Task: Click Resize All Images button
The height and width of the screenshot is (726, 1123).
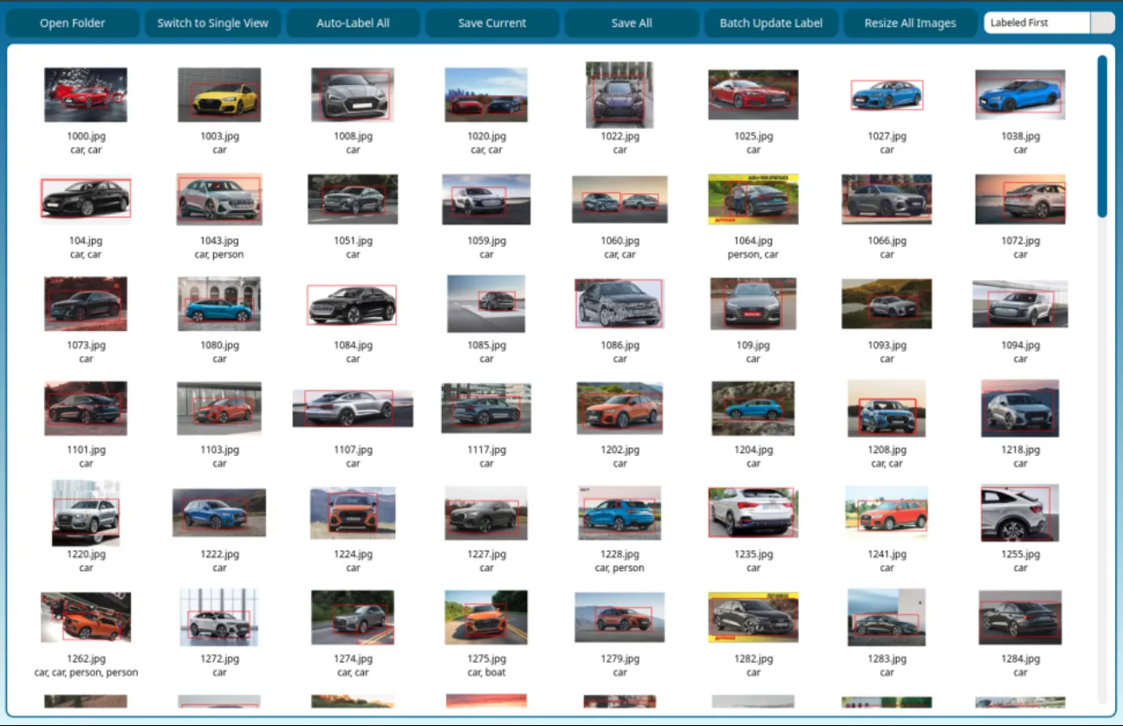Action: (910, 23)
